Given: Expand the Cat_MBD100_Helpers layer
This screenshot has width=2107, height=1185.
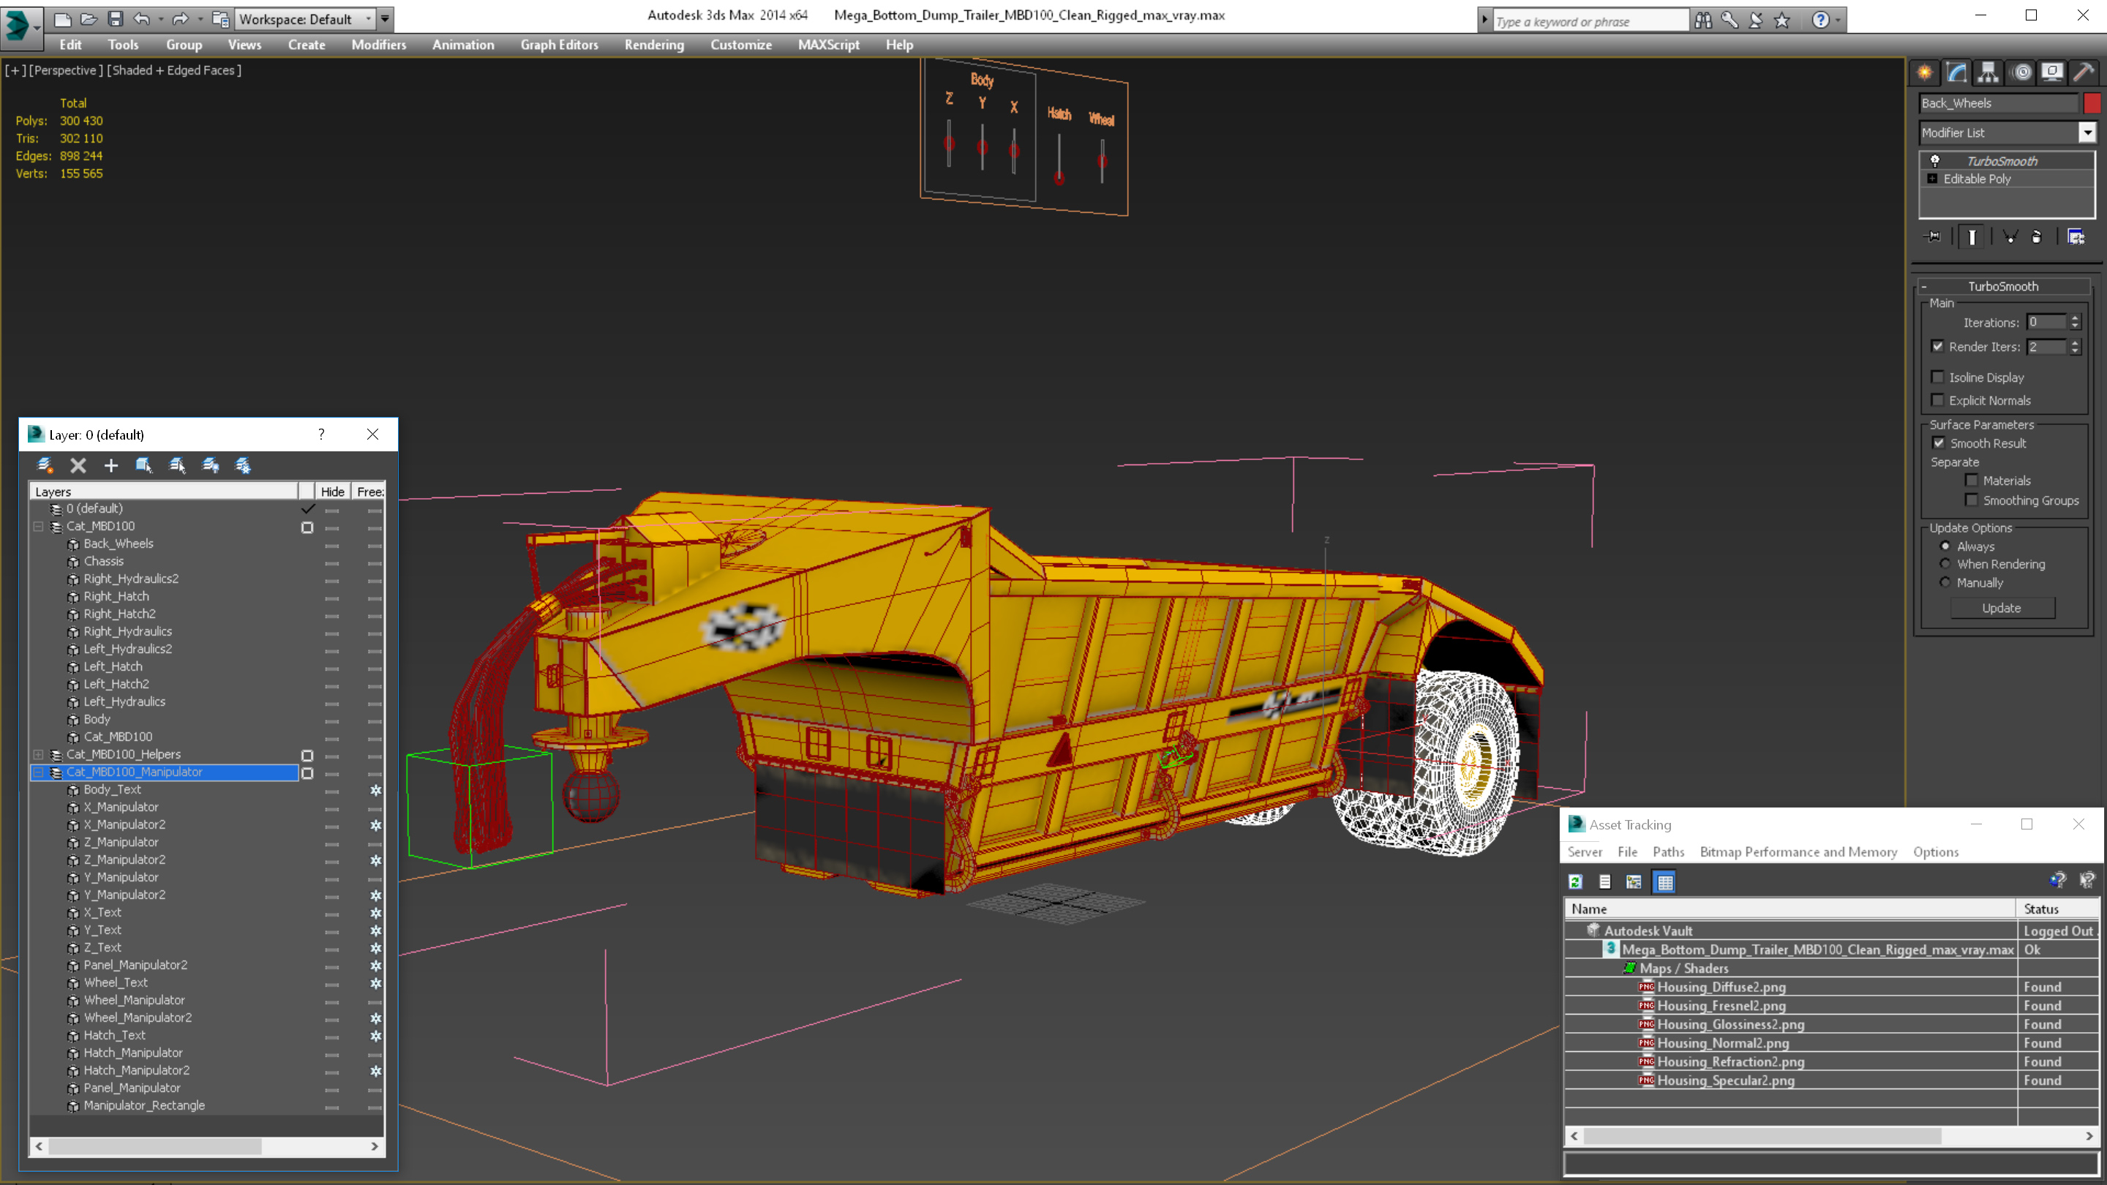Looking at the screenshot, I should [x=39, y=754].
